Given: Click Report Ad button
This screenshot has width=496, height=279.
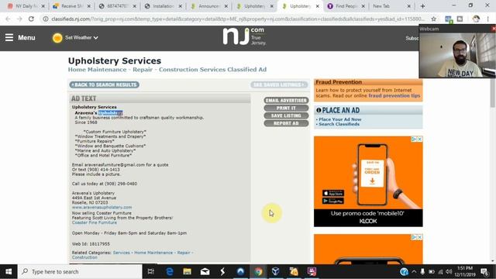Looking at the screenshot, I should click(x=286, y=123).
